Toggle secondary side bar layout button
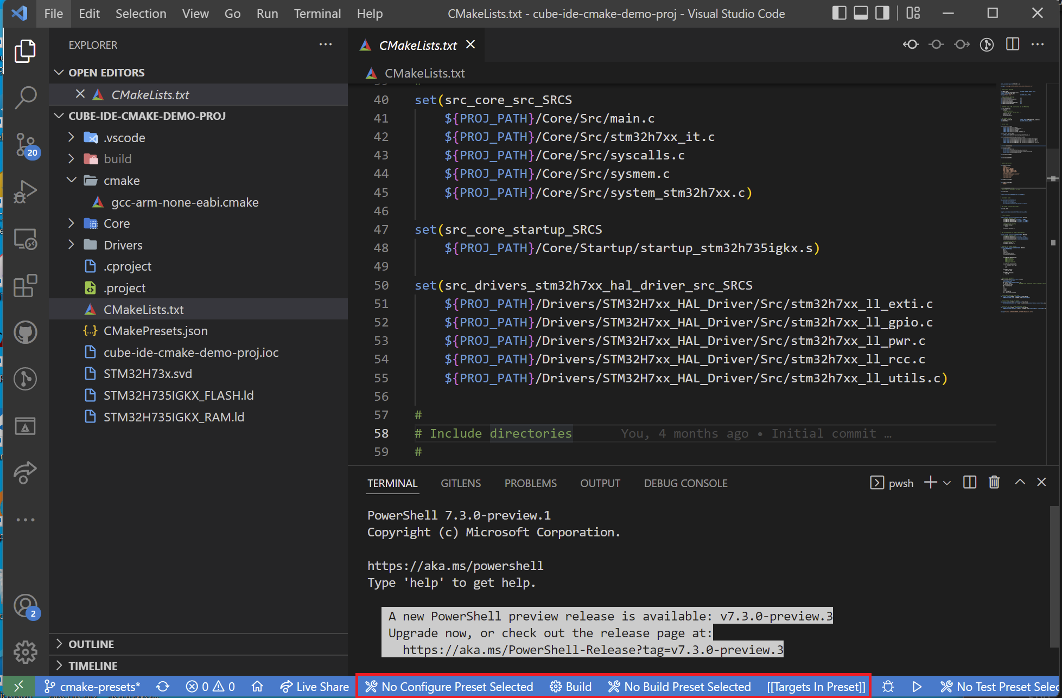The height and width of the screenshot is (698, 1062). point(882,13)
